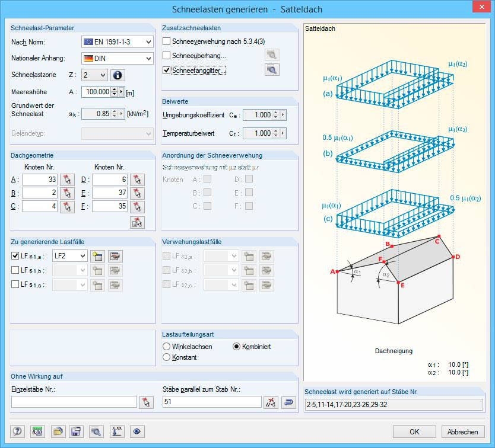Open Temperaturbeiwert Ct arrow menu button

(x=283, y=133)
